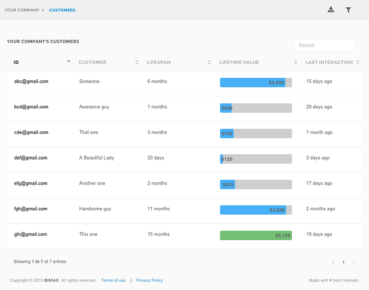This screenshot has width=369, height=290.
Task: Go to next page arrow
Action: (354, 262)
